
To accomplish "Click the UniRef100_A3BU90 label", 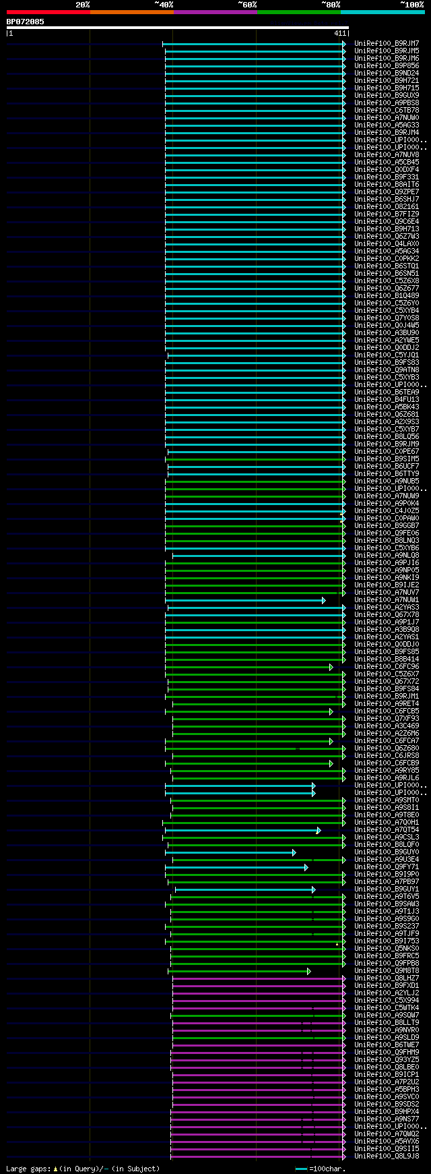I will [387, 333].
